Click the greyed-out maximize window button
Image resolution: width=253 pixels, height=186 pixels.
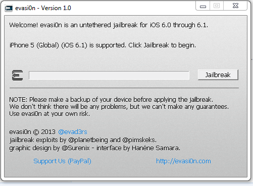(217, 6)
